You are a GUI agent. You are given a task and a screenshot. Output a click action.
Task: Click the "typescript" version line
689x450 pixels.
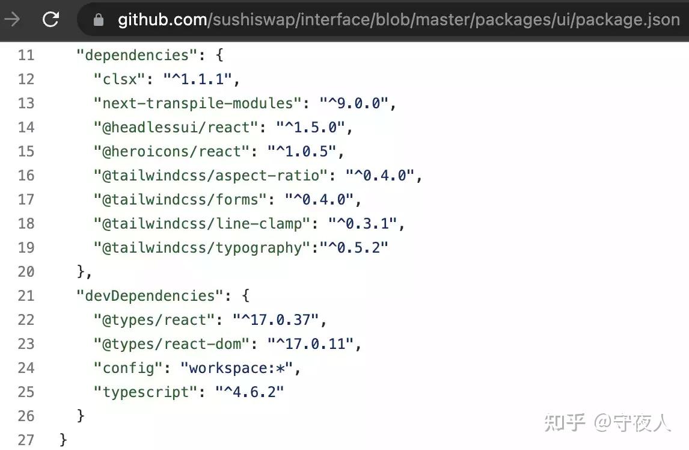tap(189, 392)
